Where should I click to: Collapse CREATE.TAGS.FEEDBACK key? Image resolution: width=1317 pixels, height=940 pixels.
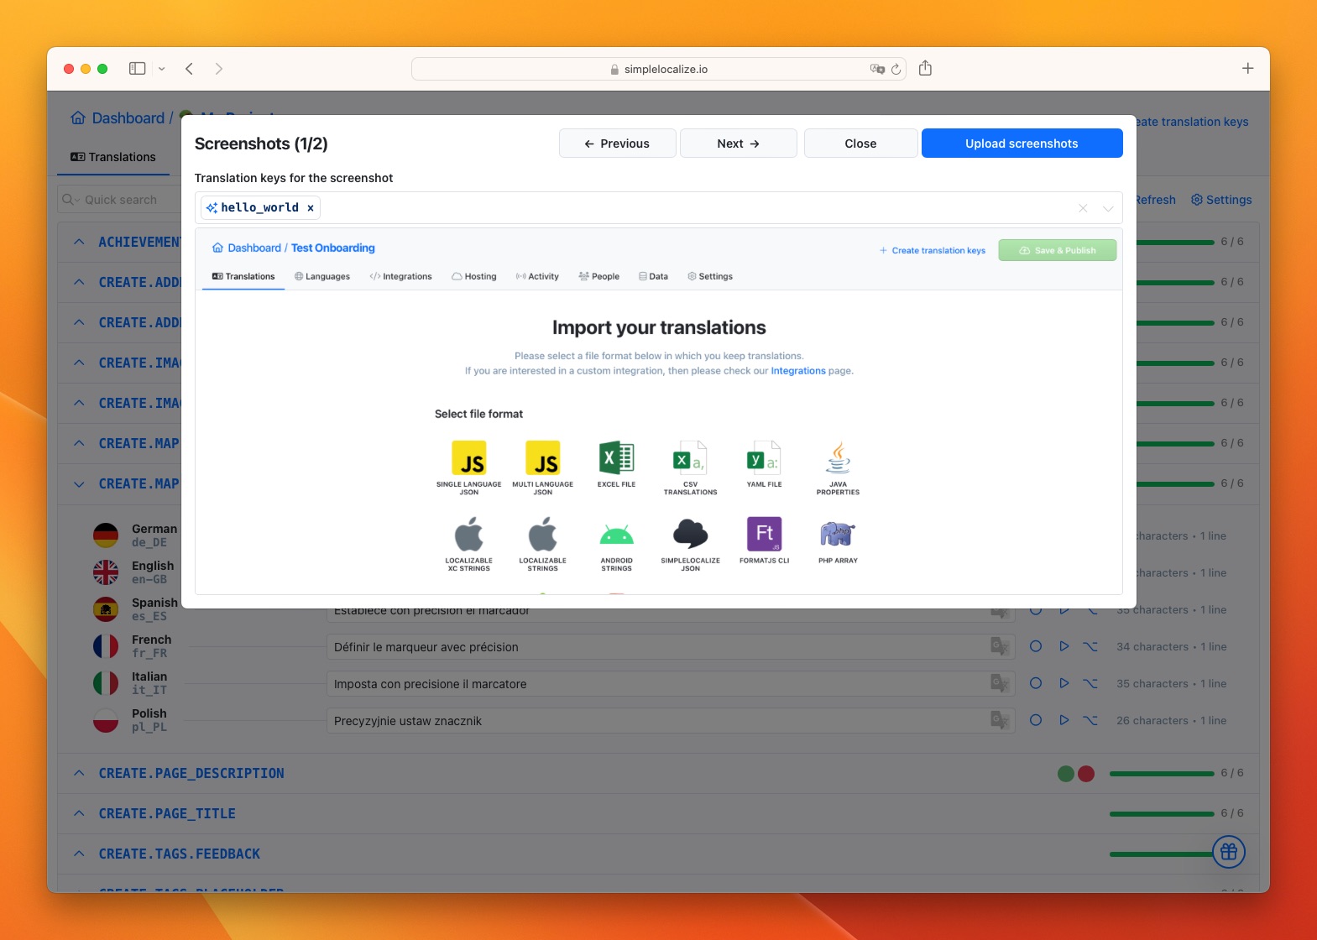79,854
